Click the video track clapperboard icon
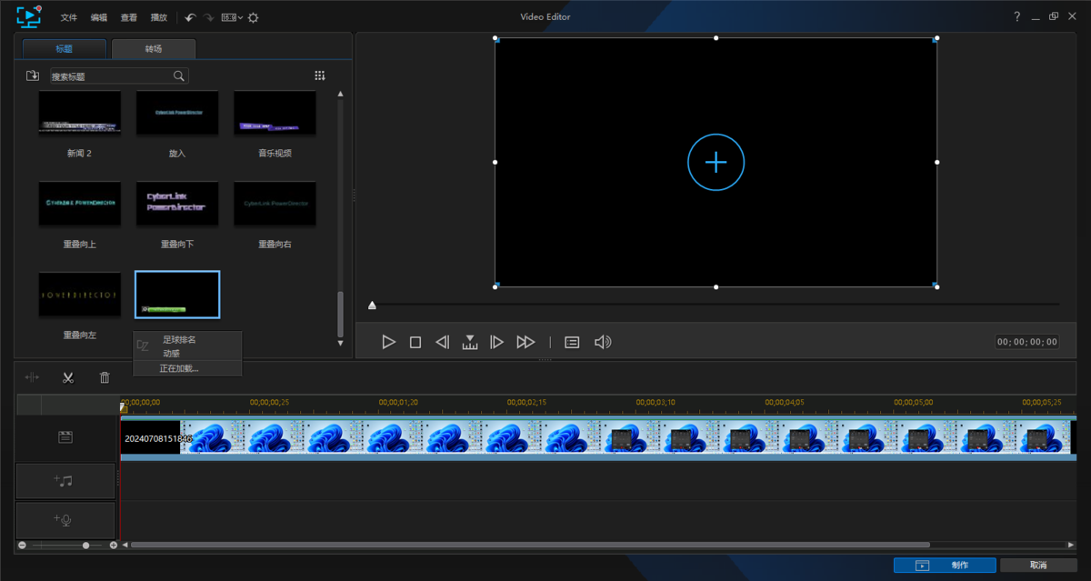Viewport: 1091px width, 581px height. tap(65, 437)
